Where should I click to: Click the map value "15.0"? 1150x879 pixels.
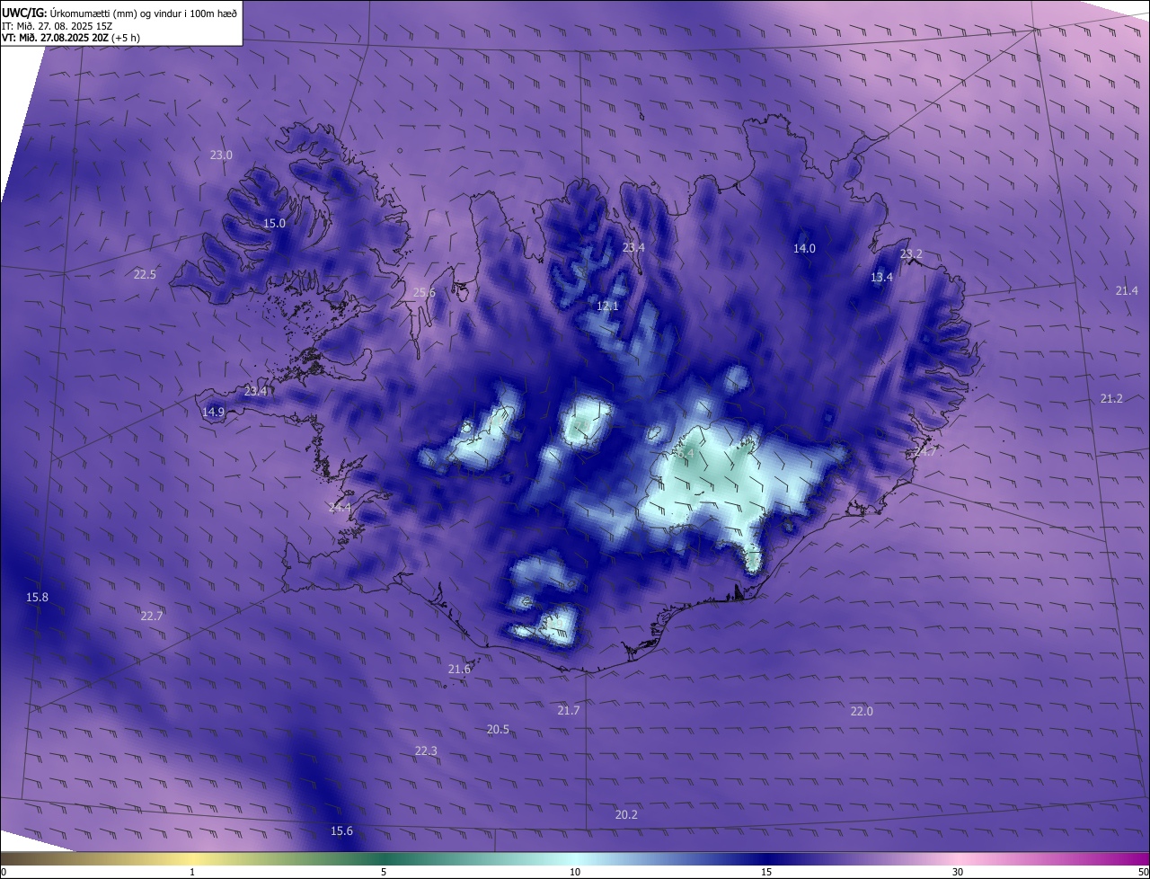(274, 223)
